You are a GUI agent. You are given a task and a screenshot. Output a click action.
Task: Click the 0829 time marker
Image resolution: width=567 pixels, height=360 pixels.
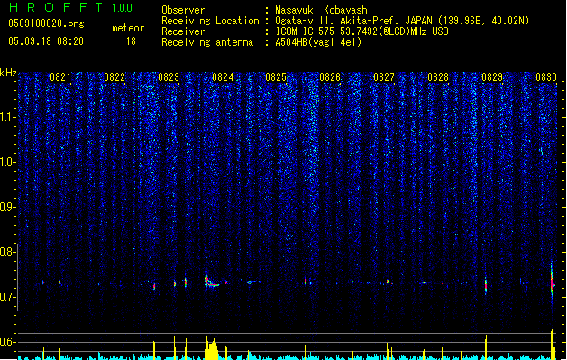(x=492, y=77)
